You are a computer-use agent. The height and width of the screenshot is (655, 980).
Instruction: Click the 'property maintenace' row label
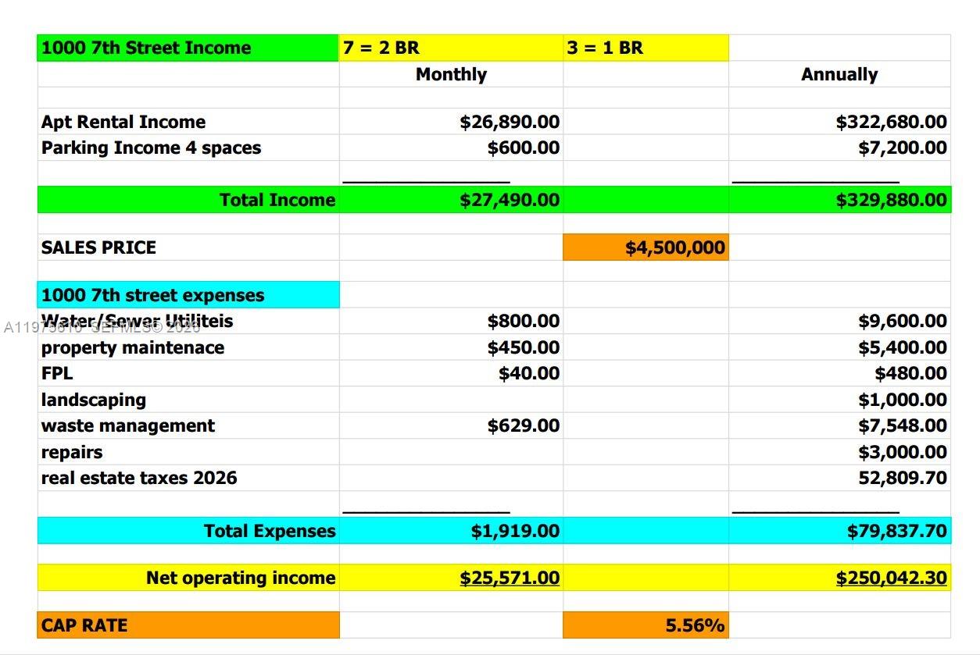(133, 347)
